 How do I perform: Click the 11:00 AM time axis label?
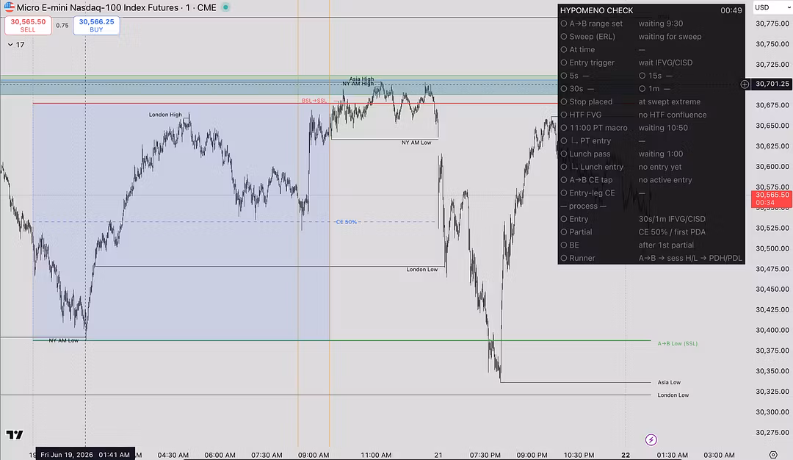(x=376, y=455)
